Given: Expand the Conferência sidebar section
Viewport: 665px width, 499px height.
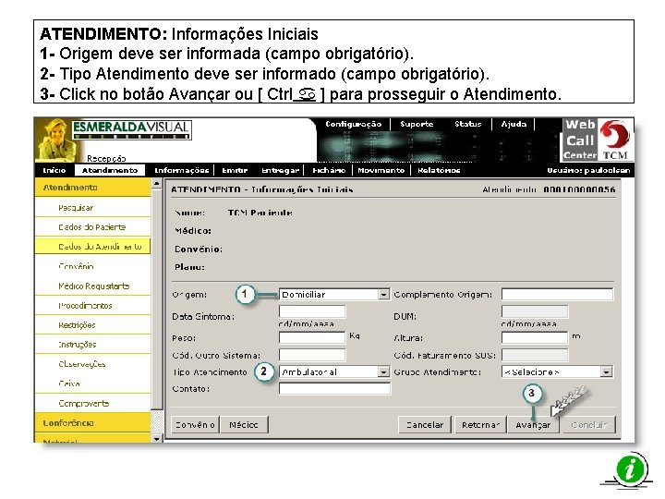Looking at the screenshot, I should pos(93,423).
